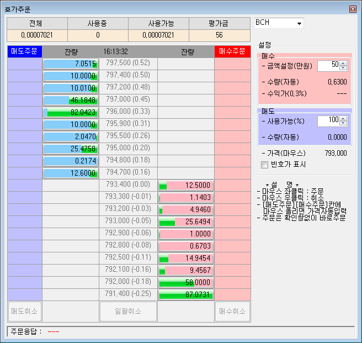Click ask volume 25.4758
The width and height of the screenshot is (362, 343).
[71, 149]
